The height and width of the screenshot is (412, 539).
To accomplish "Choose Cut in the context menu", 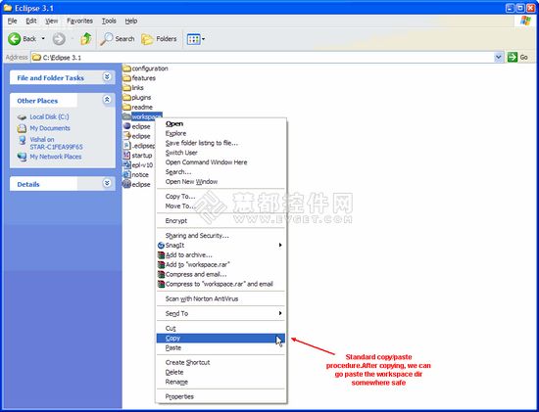I will click(220, 328).
